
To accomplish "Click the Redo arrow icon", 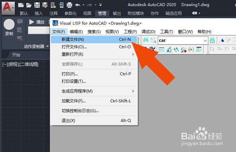I will pos(90,5).
